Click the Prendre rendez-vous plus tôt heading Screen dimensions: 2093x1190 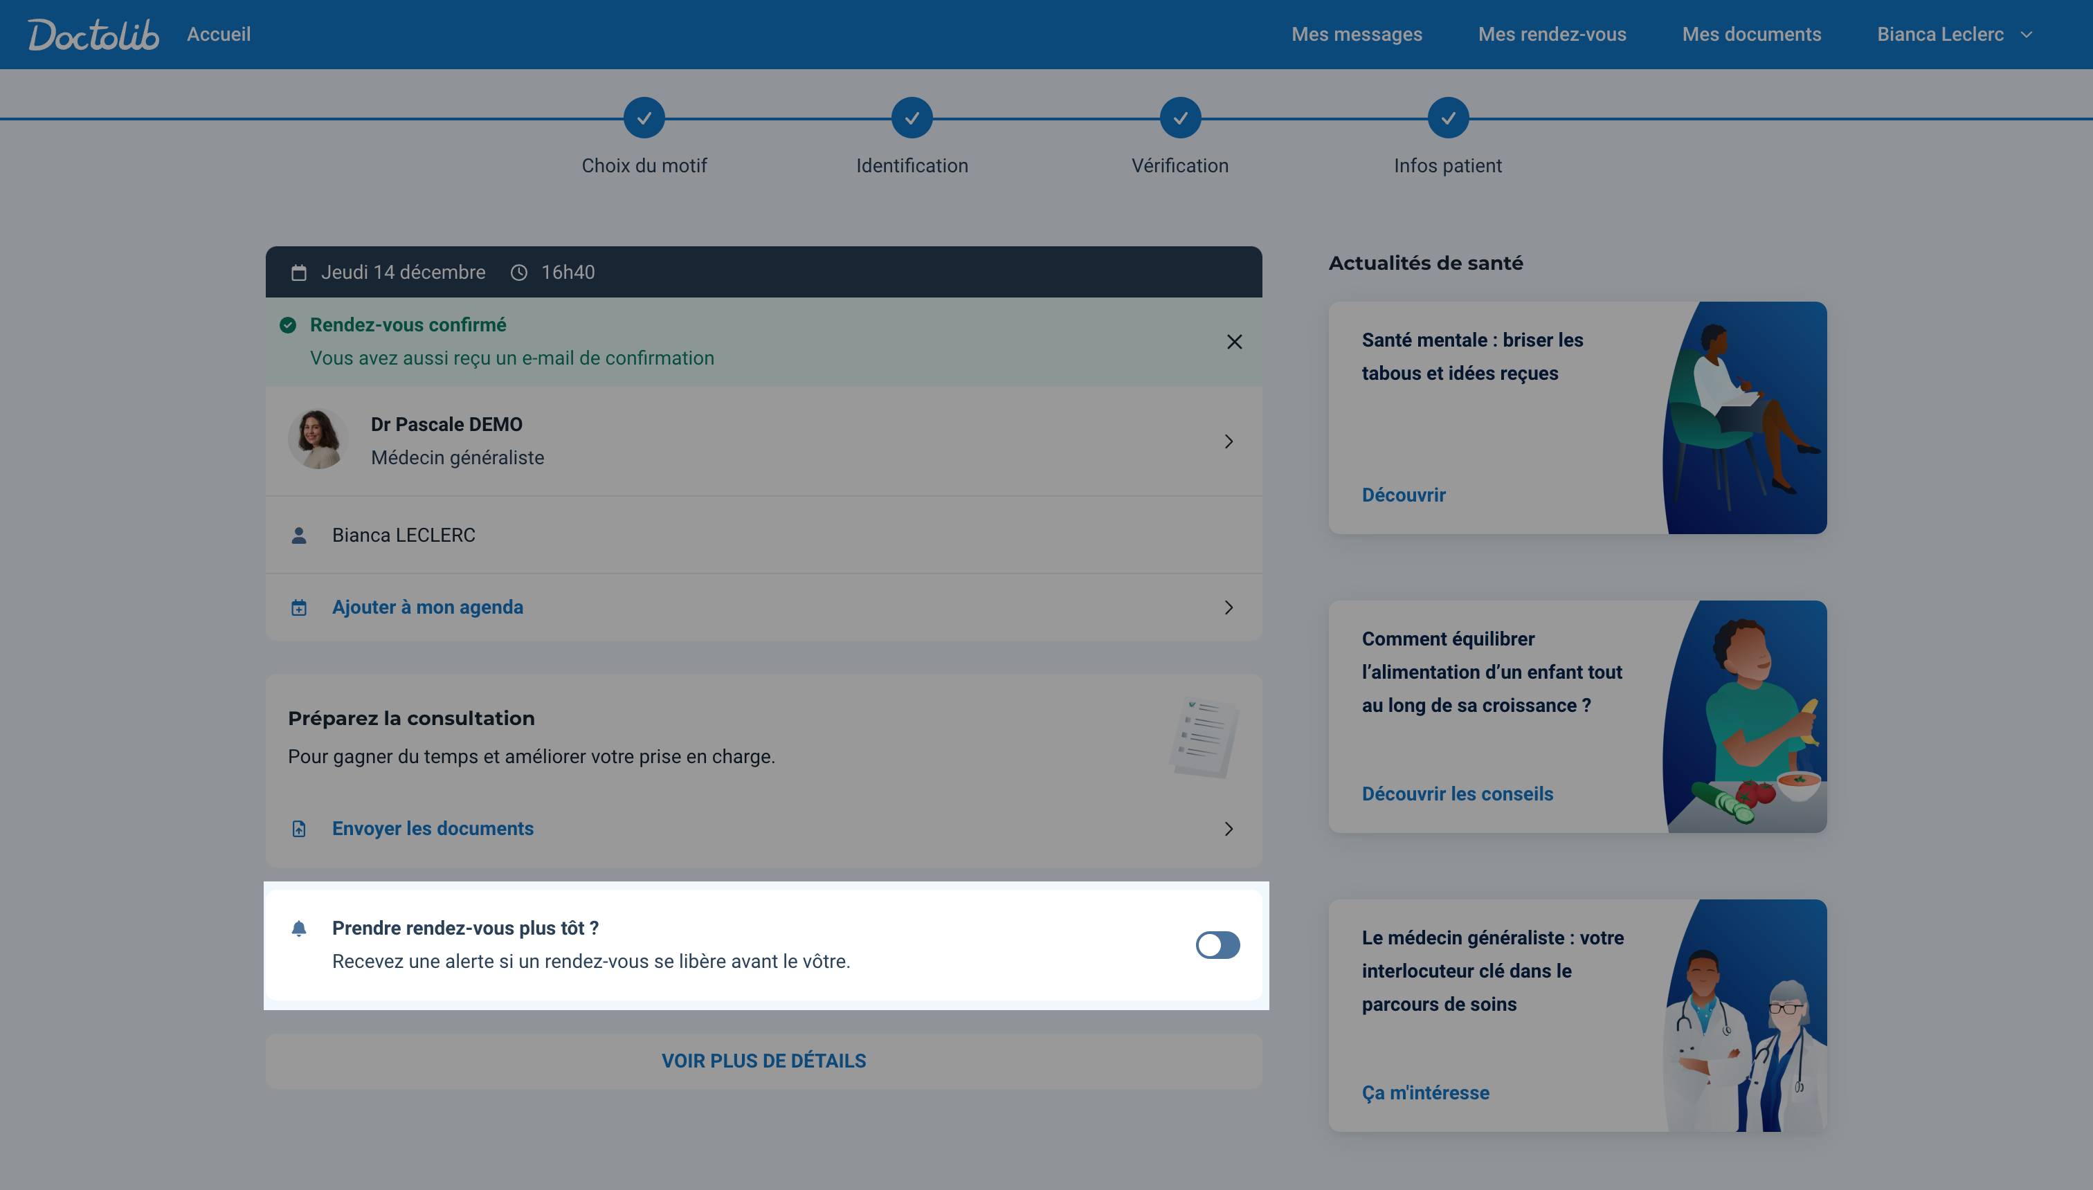[x=465, y=928]
